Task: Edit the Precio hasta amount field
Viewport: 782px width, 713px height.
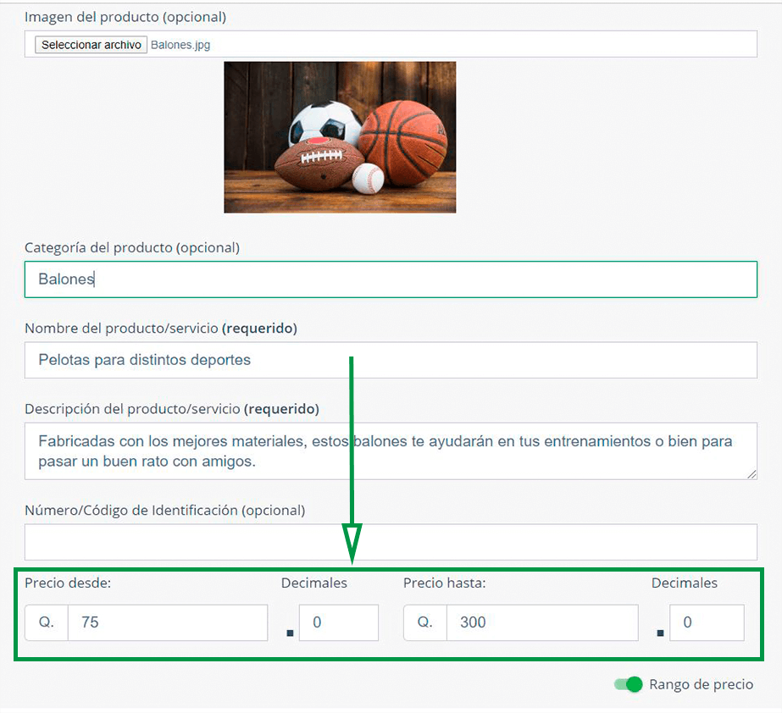Action: pos(542,622)
